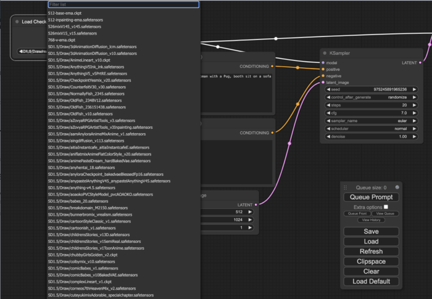
Task: Grab the queue panel drag handle
Action: [346, 187]
